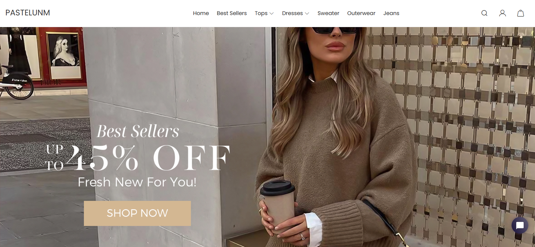Open the search magnifier icon

tap(484, 13)
